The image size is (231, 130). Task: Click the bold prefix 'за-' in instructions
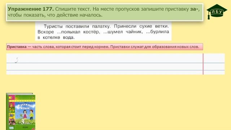(194, 9)
